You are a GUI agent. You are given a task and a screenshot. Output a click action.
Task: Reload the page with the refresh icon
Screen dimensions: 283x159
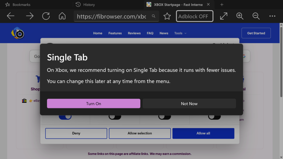point(46,16)
